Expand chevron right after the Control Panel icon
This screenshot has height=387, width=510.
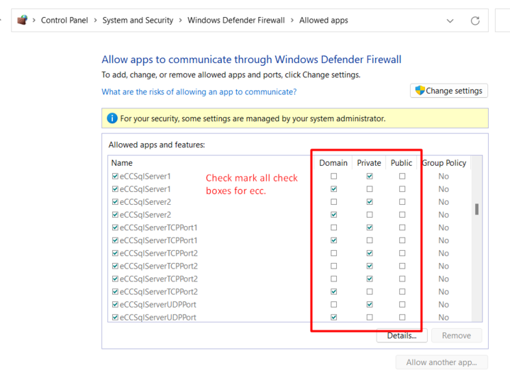(34, 20)
